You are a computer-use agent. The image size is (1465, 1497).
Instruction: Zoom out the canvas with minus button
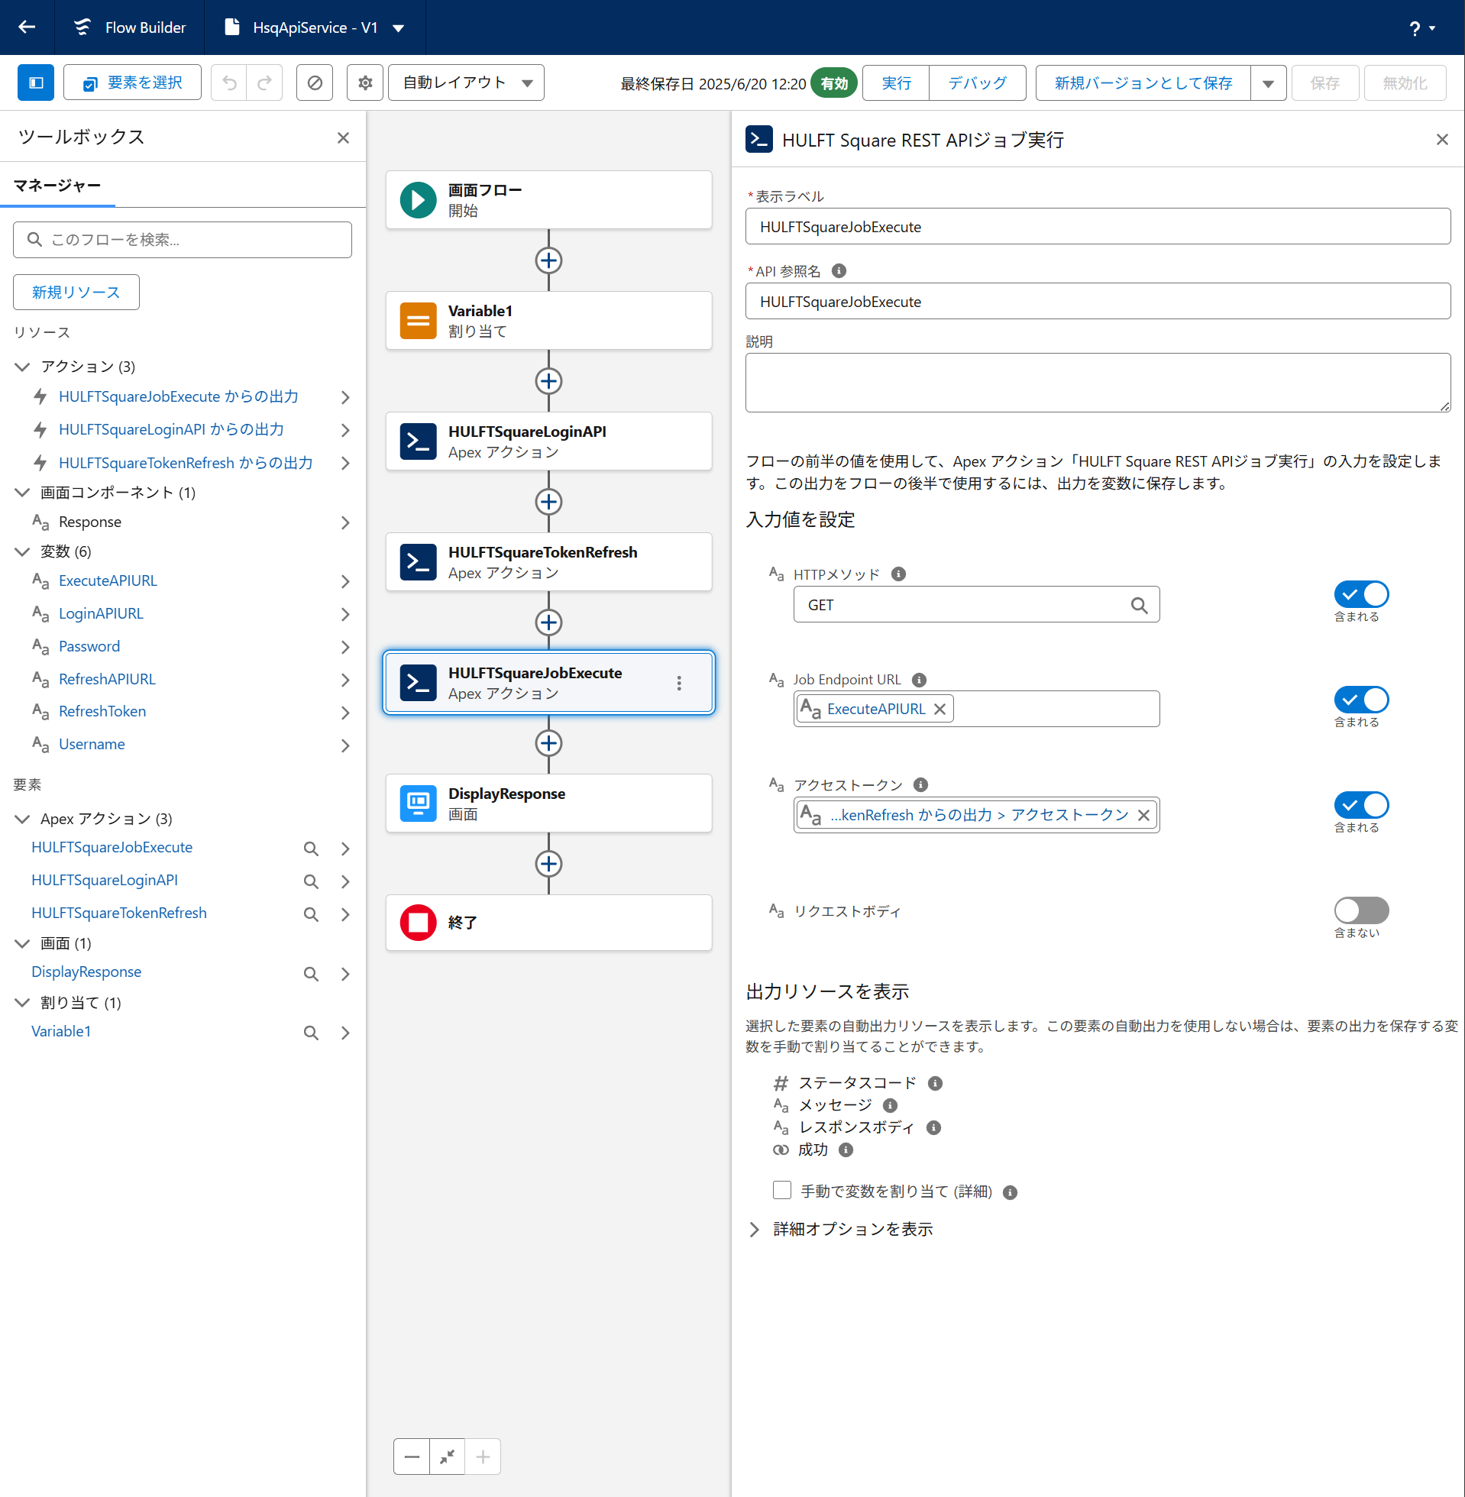point(412,1457)
